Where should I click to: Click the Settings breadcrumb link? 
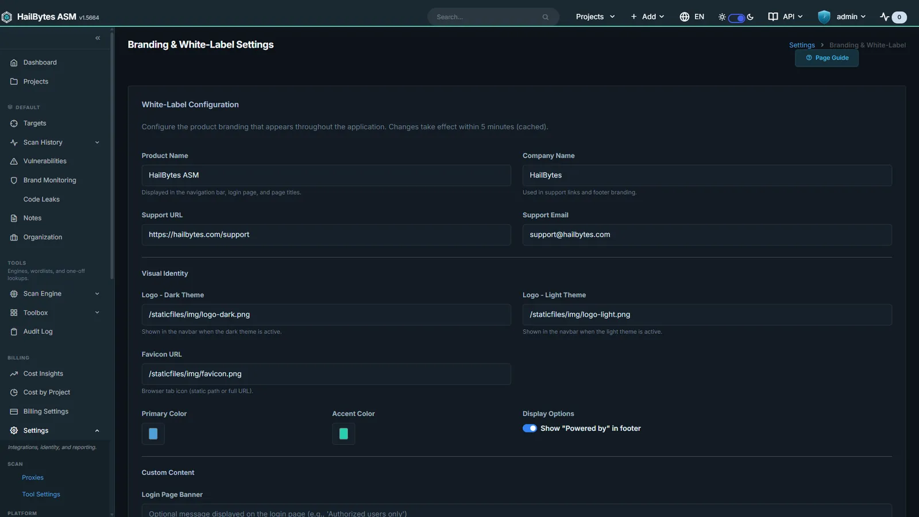pos(802,45)
